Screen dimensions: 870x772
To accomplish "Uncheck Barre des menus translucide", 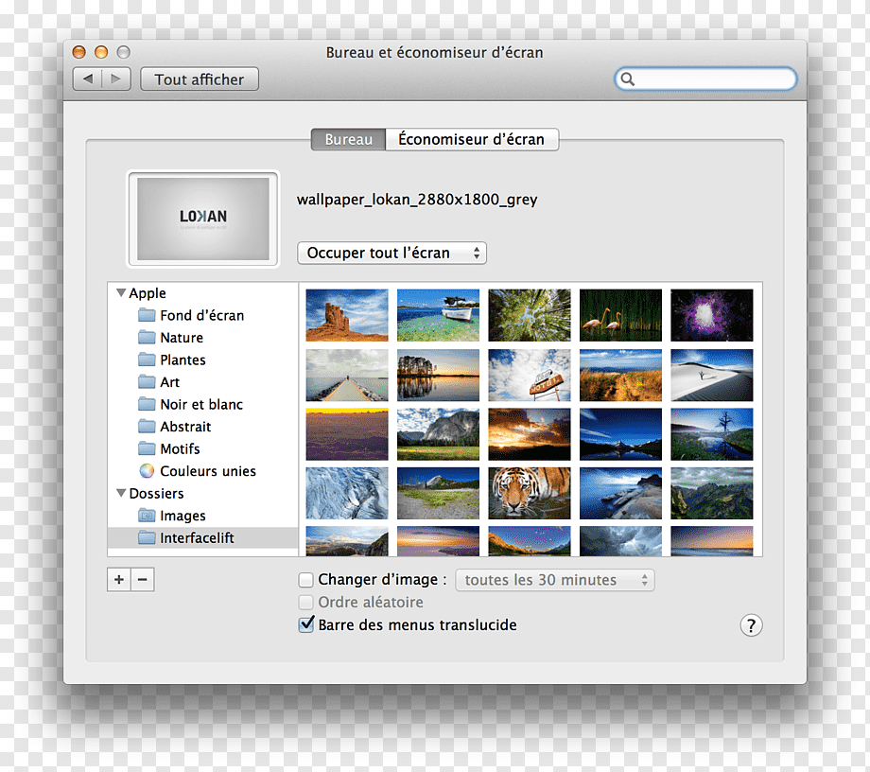I will (x=305, y=625).
